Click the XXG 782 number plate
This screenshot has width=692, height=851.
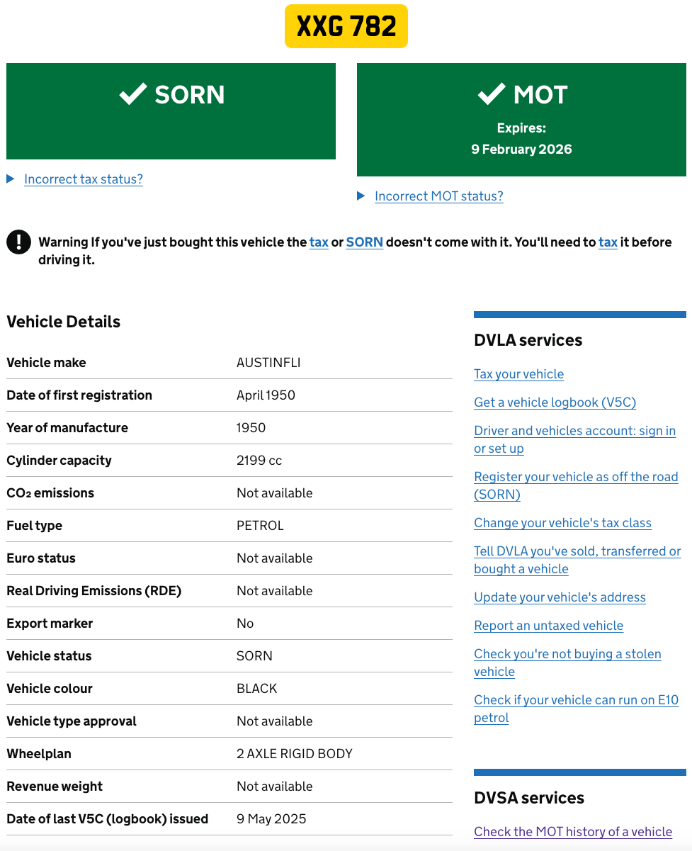click(346, 26)
